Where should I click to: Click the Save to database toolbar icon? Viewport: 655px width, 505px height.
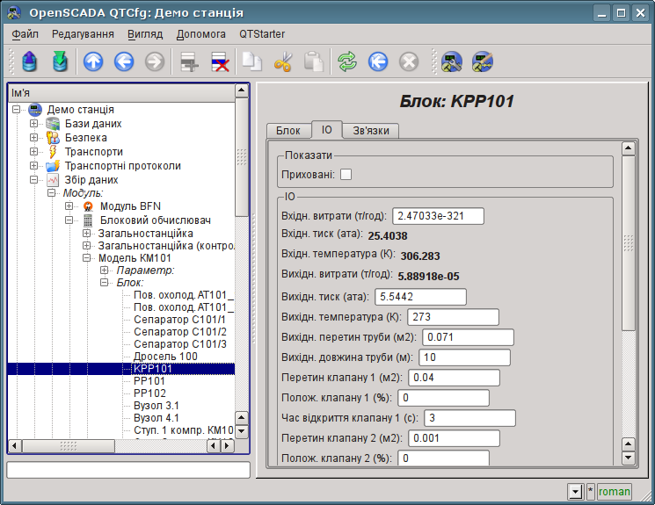click(x=60, y=61)
